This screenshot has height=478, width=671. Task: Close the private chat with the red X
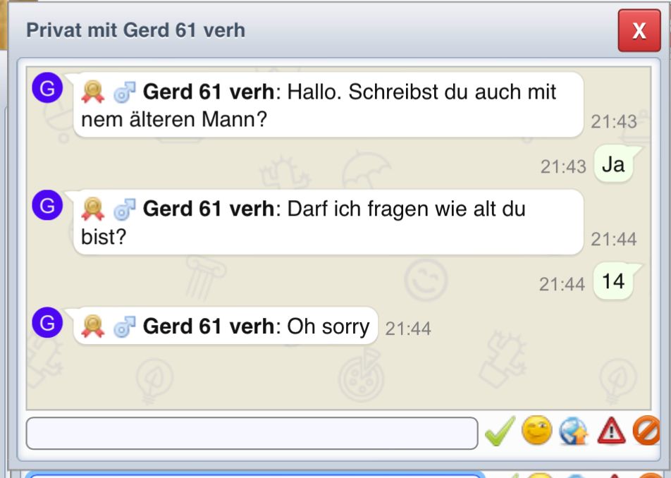[x=639, y=31]
